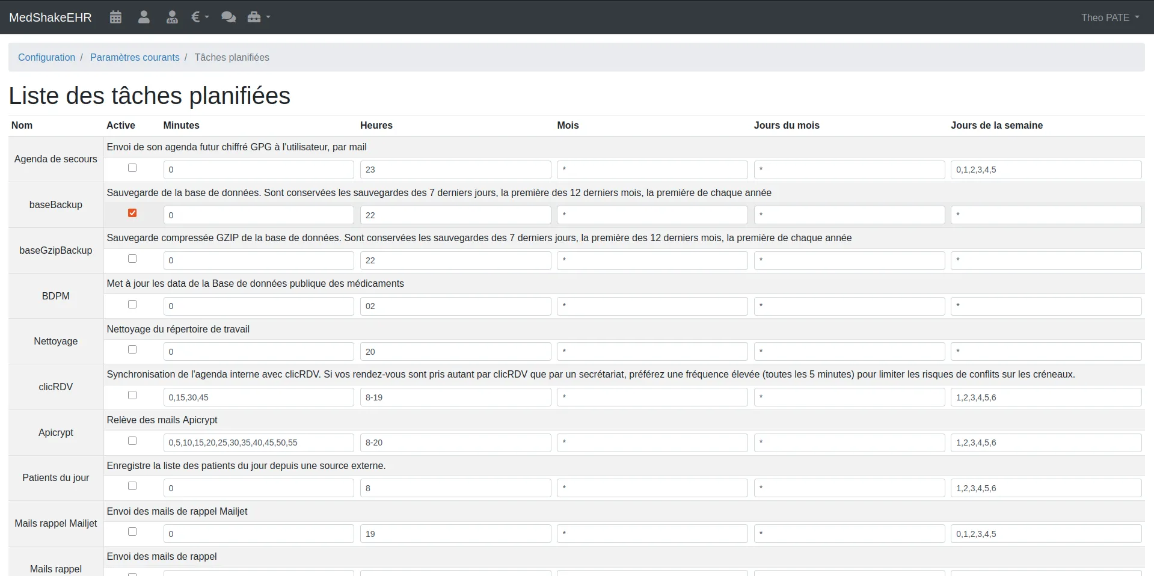The width and height of the screenshot is (1154, 576).
Task: Click the BDPM hours field
Action: [x=455, y=306]
